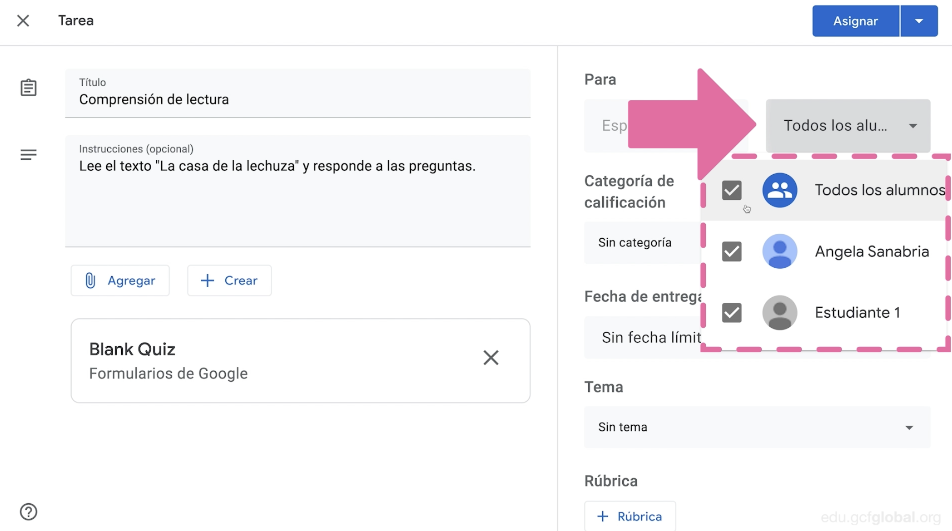
Task: Open the Asignar options arrow dropdown
Action: [919, 21]
